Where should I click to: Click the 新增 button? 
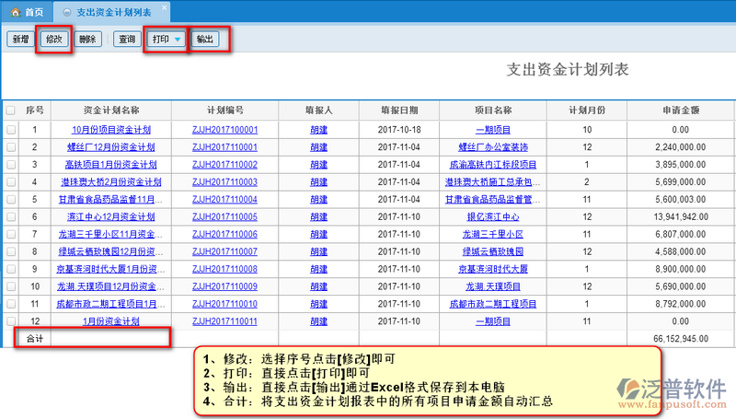point(20,39)
